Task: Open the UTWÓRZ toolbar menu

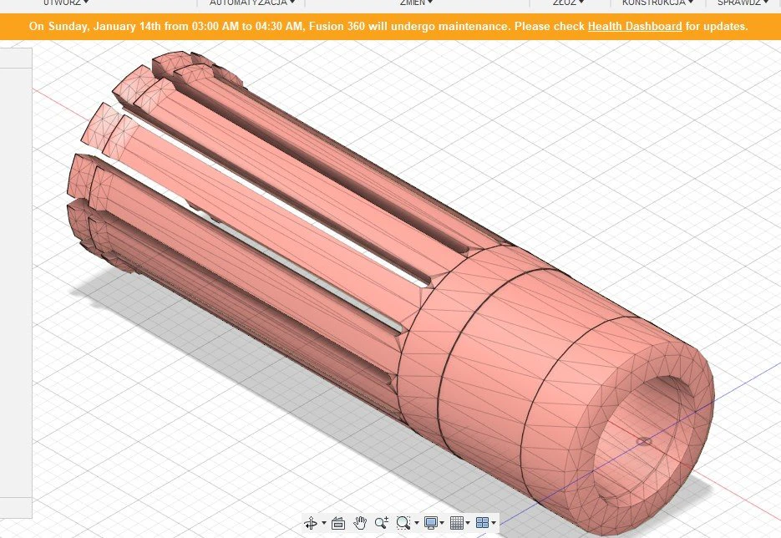Action: 66,3
